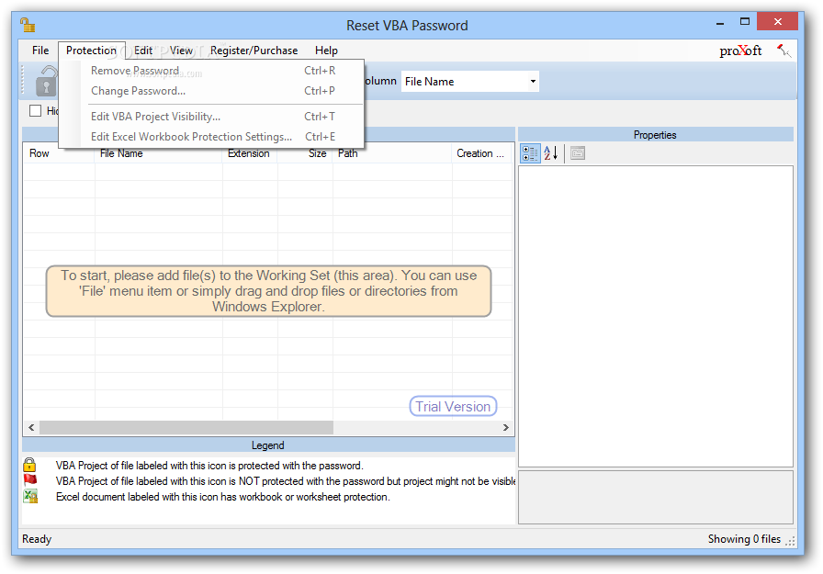Click the app padlock icon in title bar

click(x=28, y=25)
